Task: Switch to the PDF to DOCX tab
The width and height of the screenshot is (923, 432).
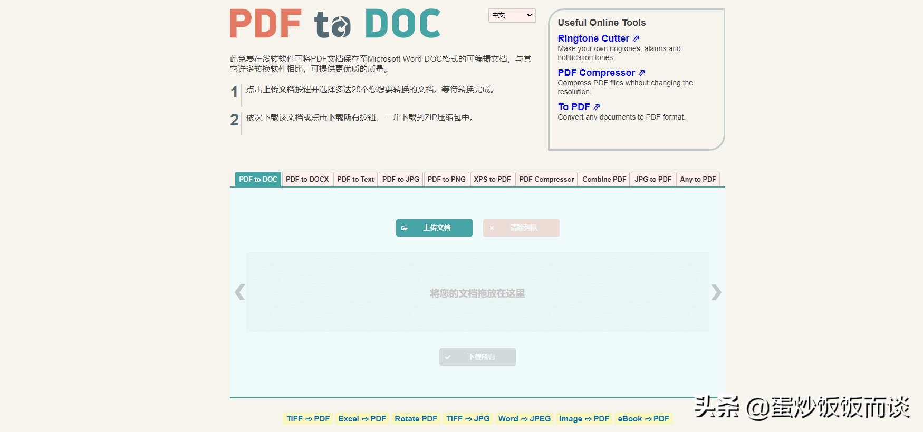Action: [307, 179]
